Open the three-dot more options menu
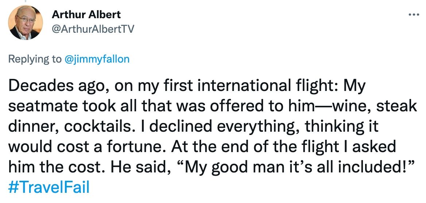This screenshot has width=426, height=203. (414, 15)
